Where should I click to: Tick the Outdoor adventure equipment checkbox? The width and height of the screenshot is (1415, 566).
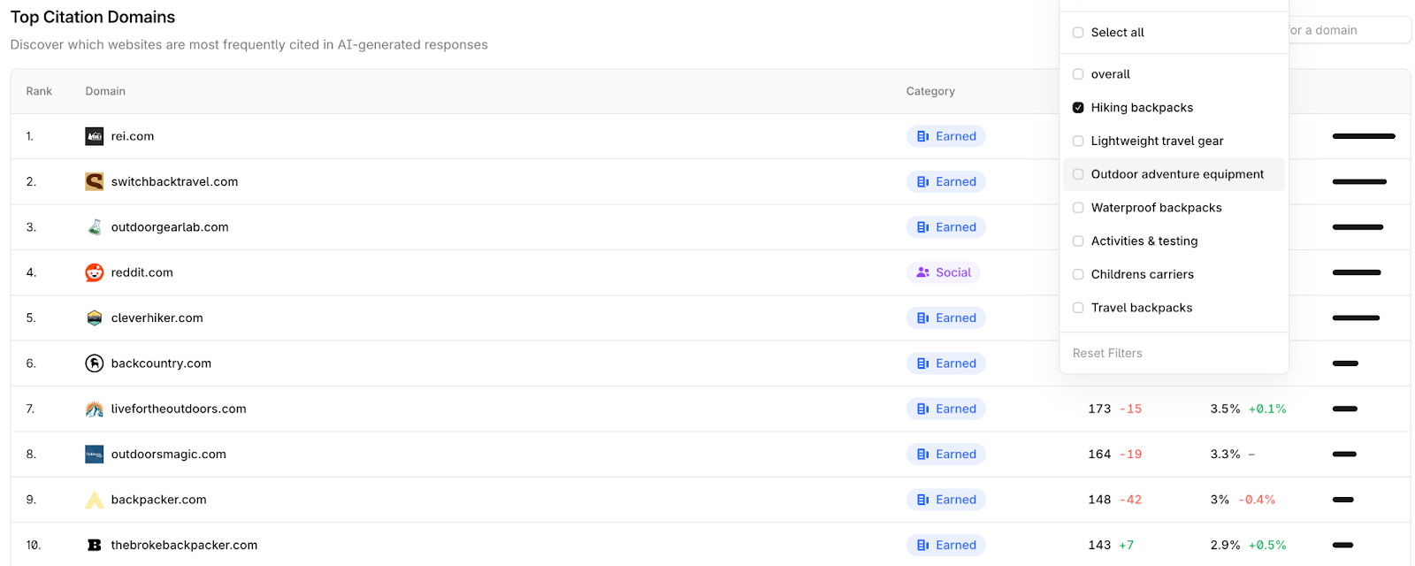pyautogui.click(x=1078, y=174)
